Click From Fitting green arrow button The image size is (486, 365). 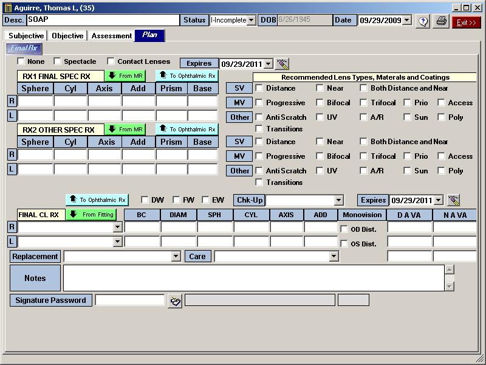click(x=91, y=215)
